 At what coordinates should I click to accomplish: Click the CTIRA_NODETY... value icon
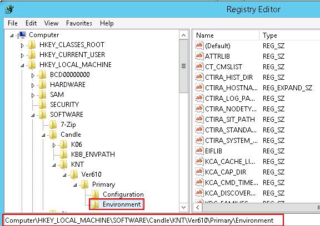[199, 109]
